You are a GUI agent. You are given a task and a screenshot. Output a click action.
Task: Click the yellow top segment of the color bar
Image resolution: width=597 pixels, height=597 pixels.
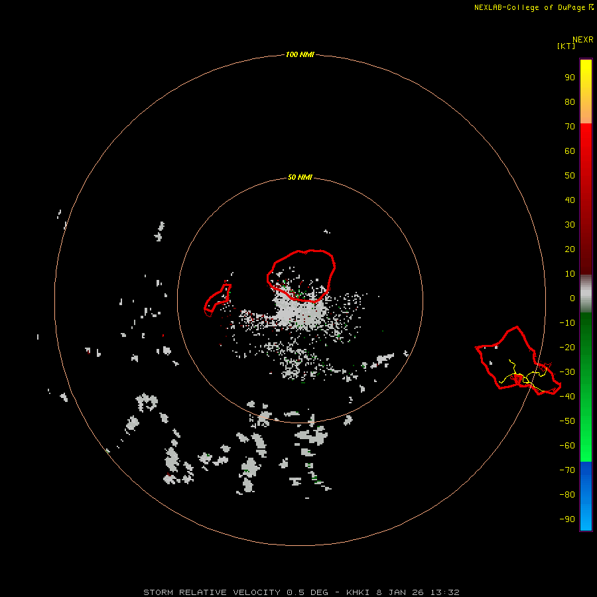point(586,92)
